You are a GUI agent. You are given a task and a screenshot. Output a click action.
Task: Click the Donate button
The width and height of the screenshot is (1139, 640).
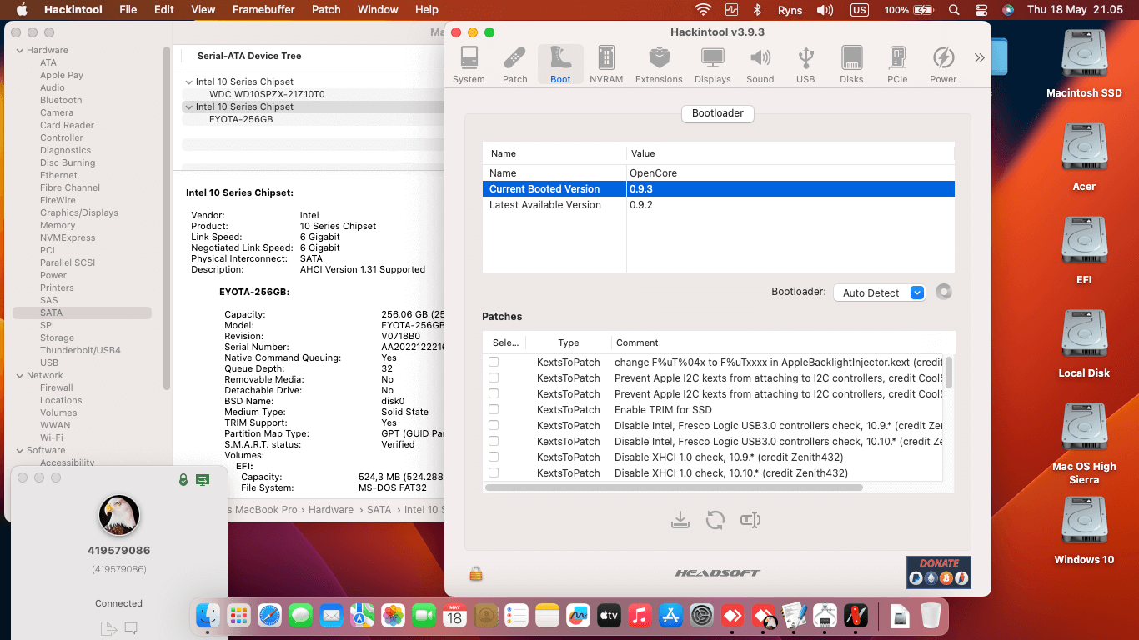click(939, 572)
